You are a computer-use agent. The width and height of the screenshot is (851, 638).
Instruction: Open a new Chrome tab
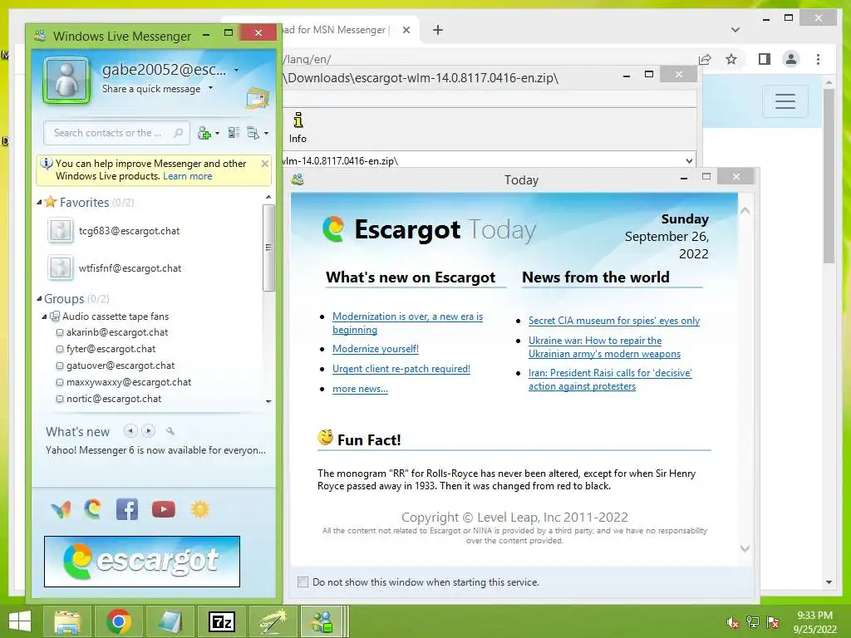[438, 30]
